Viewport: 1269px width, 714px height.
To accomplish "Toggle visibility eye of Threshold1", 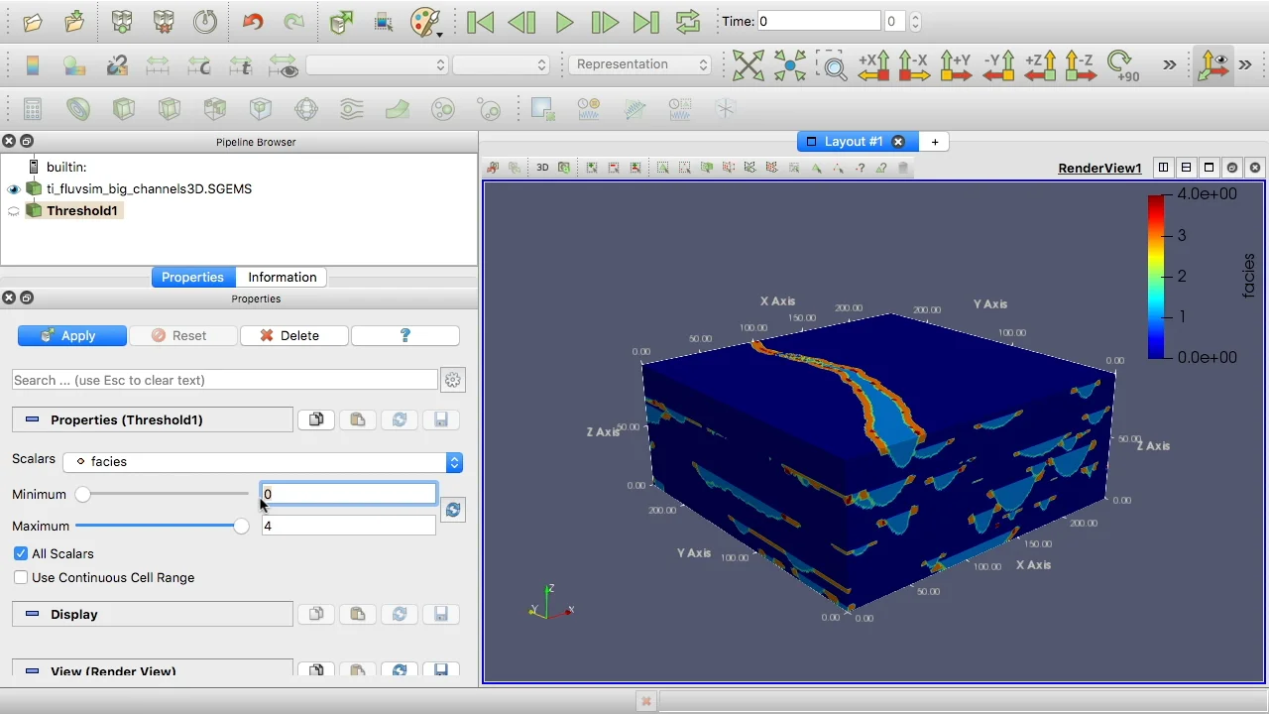I will point(14,211).
